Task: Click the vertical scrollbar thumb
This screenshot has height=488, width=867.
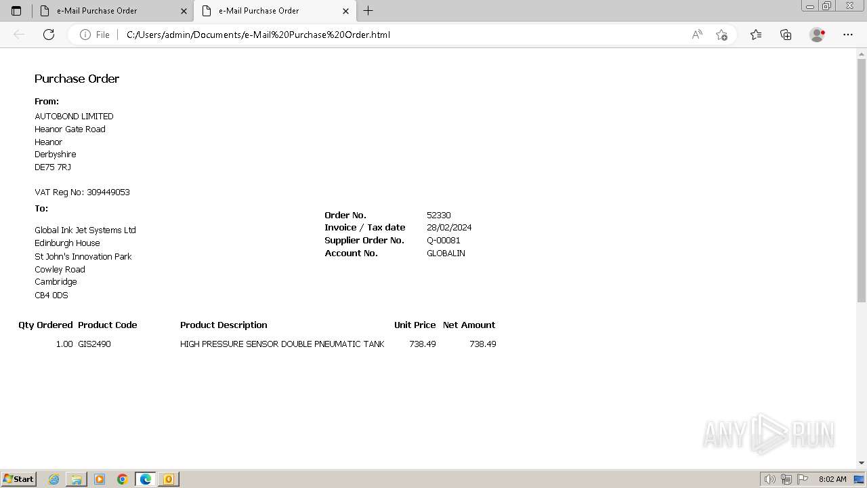Action: coord(862,180)
